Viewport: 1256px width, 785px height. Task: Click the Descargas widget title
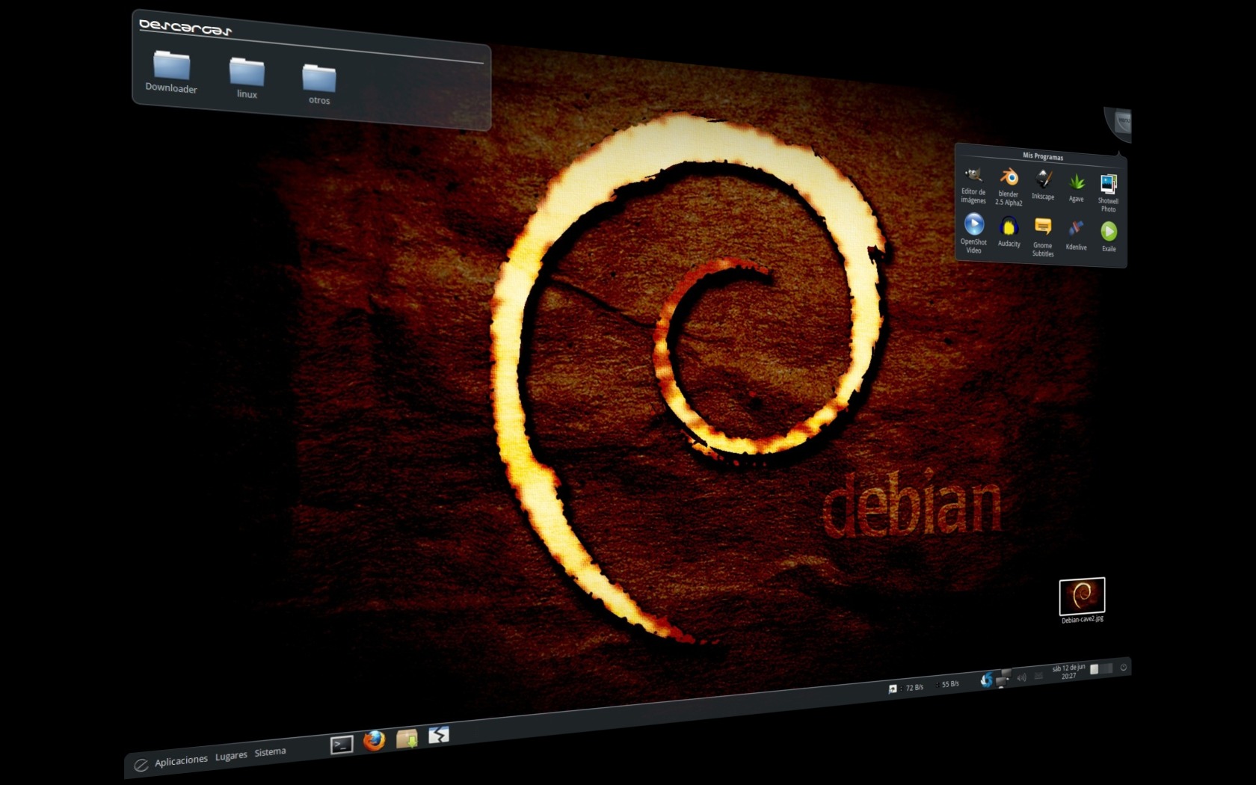point(185,28)
